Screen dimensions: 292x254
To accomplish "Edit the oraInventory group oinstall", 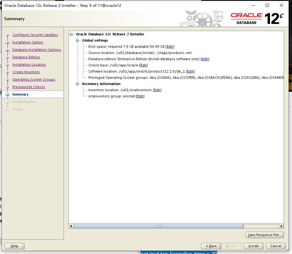I will click(140, 96).
